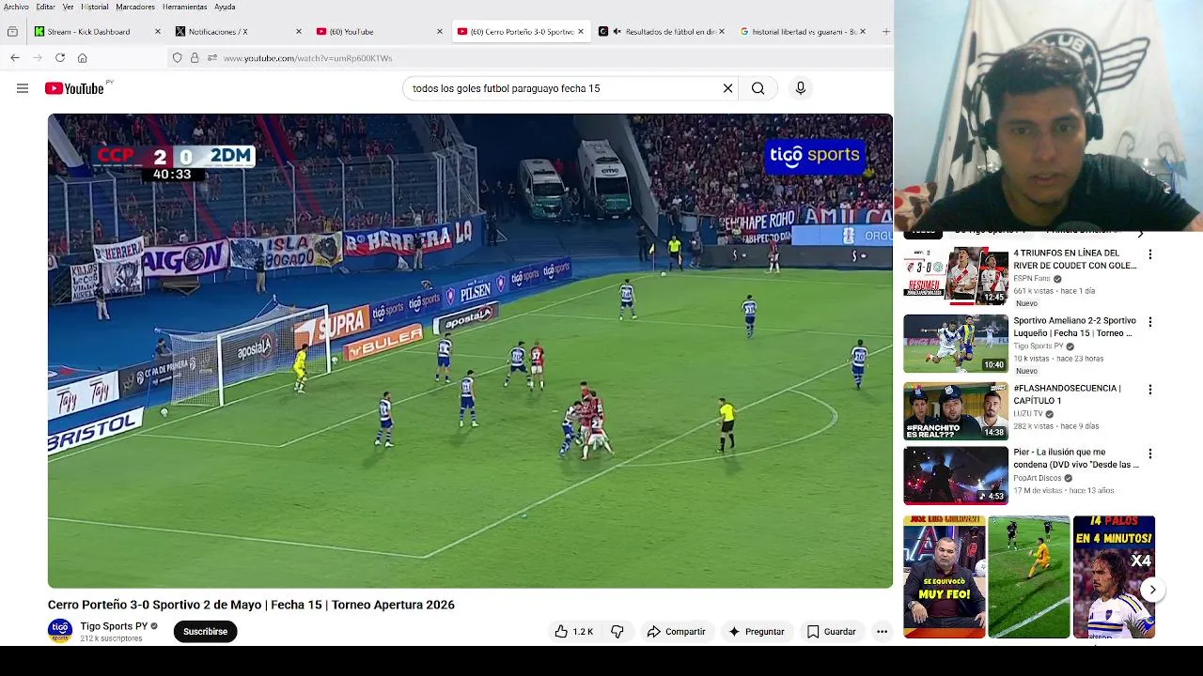Click the site permissions icon in the address bar

(x=212, y=58)
